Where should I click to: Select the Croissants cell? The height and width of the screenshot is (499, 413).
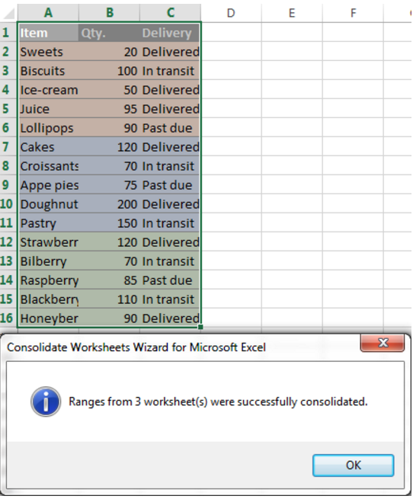[48, 166]
